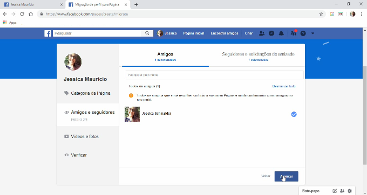Click the search magnifier icon
The height and width of the screenshot is (195, 367).
pyautogui.click(x=147, y=33)
